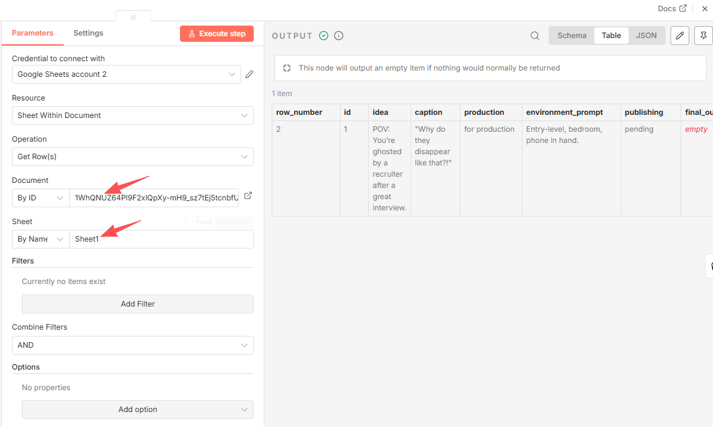The image size is (713, 427).
Task: Open the Sheet field three-dot options
Action: [186, 222]
